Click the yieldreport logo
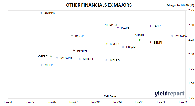The image size is (195, 106). pyautogui.click(x=170, y=94)
